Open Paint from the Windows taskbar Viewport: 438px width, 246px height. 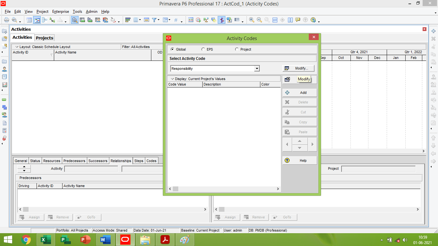click(x=185, y=240)
